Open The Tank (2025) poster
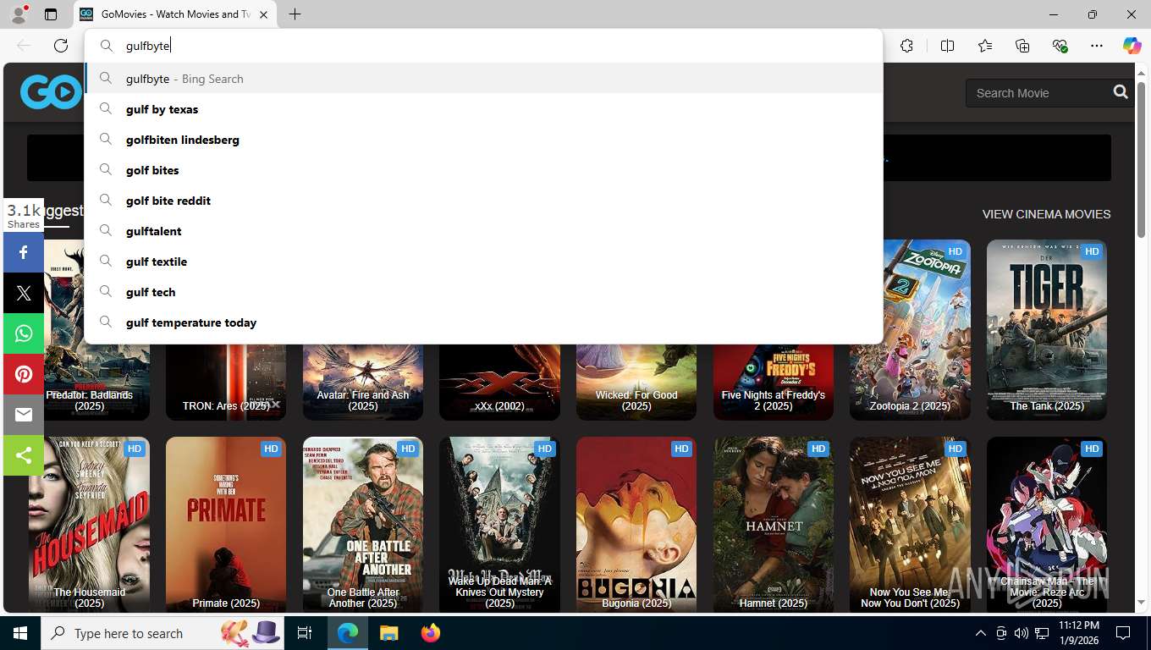Screen dimensions: 1151x650 click(1047, 330)
